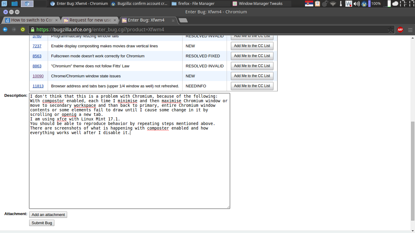The image size is (415, 233).
Task: Click inside the Description text area
Action: point(129,170)
